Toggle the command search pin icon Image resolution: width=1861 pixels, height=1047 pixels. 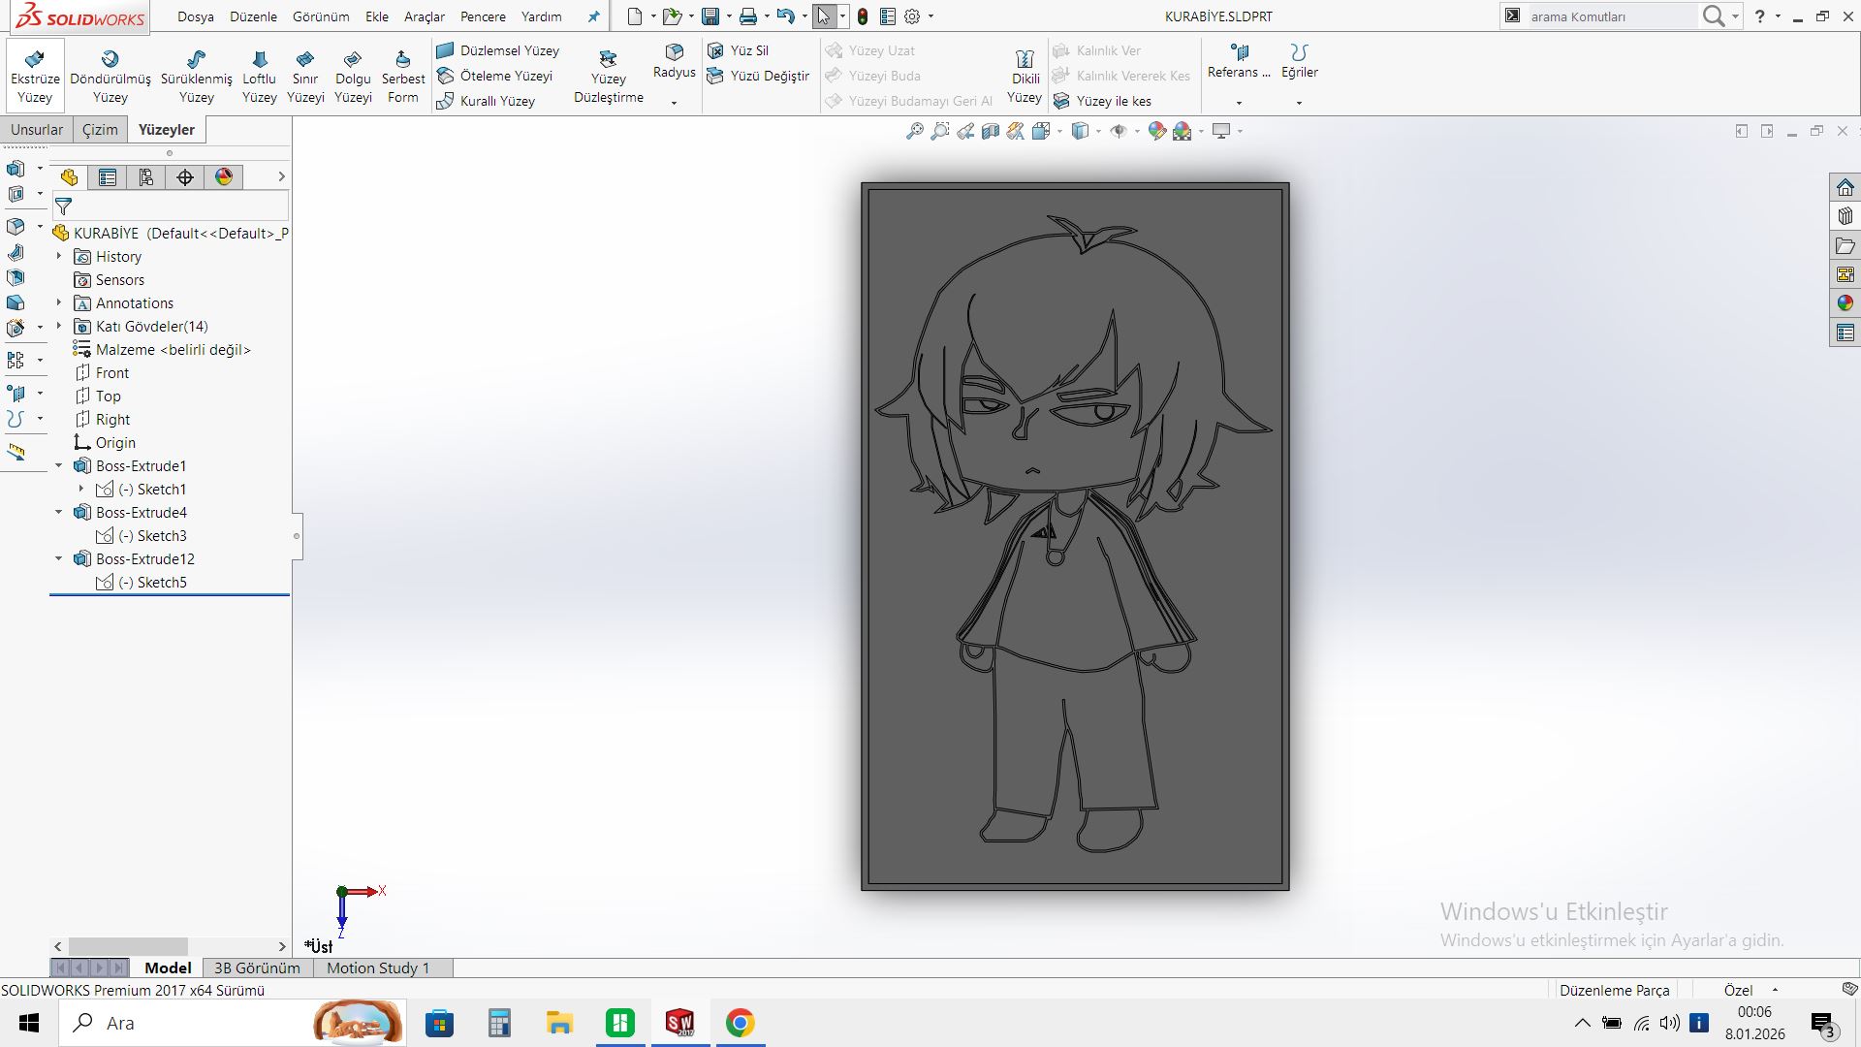coord(593,16)
